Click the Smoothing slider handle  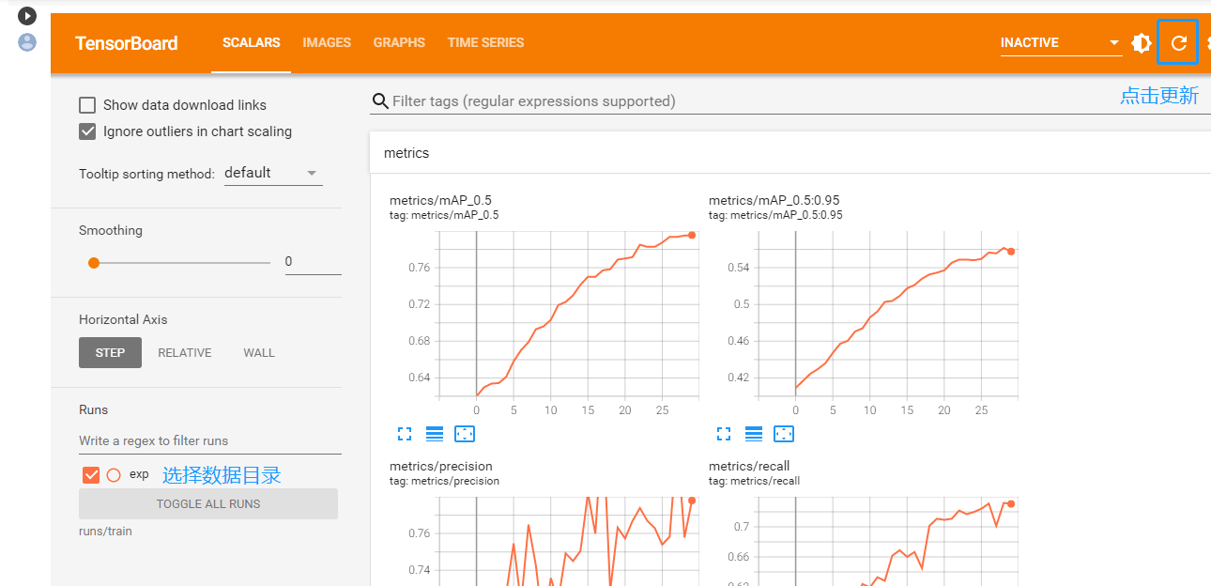(x=94, y=263)
